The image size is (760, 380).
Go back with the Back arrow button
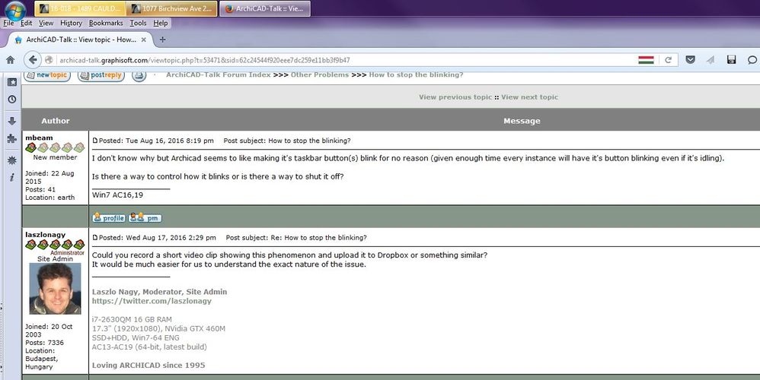click(x=33, y=60)
